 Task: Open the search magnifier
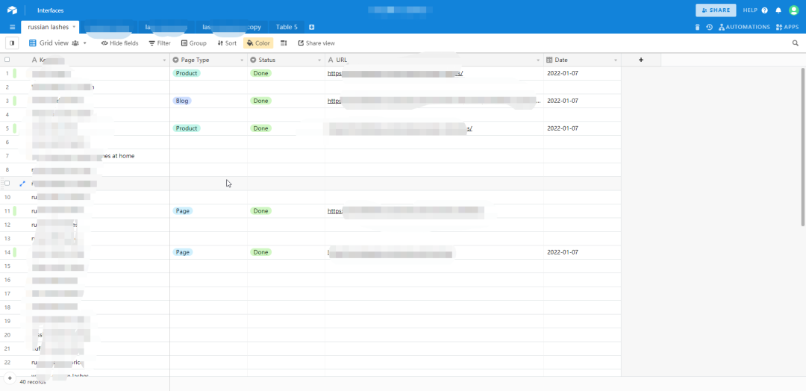(796, 43)
